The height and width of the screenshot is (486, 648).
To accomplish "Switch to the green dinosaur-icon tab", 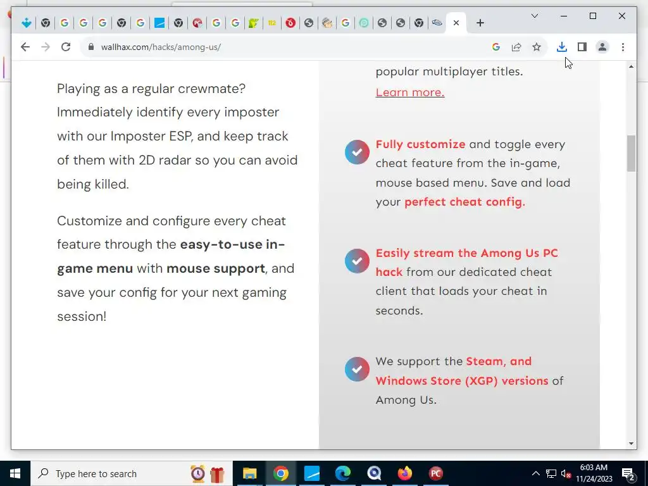I will (254, 23).
